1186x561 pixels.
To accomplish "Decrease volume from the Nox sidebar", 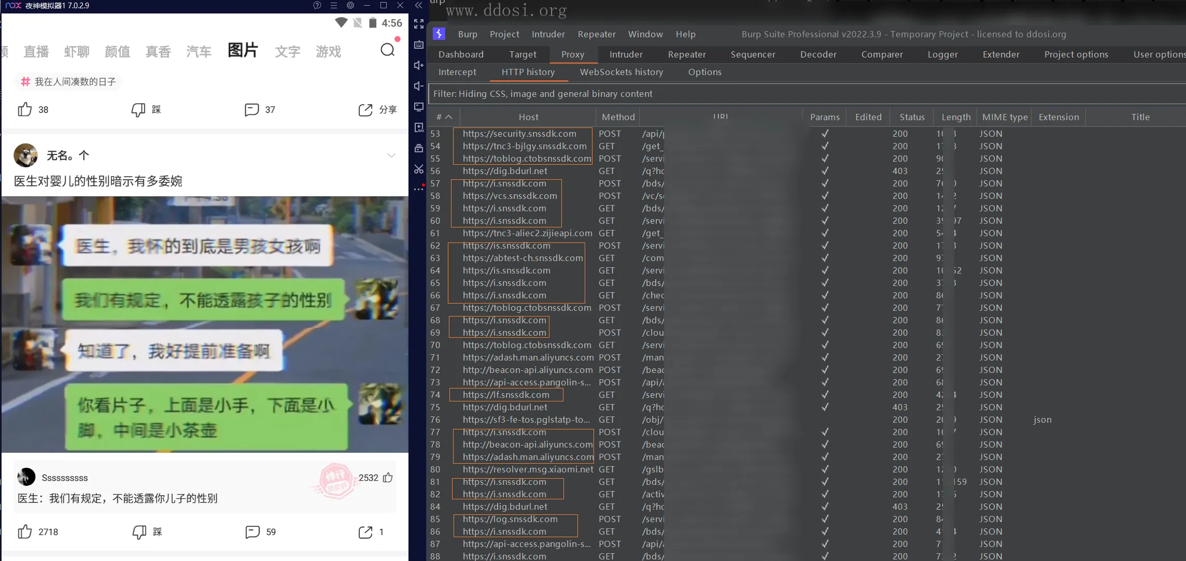I will tap(419, 86).
